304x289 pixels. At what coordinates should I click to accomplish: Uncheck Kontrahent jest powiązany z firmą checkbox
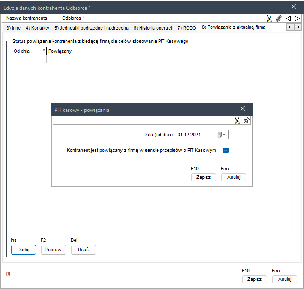tap(226, 150)
